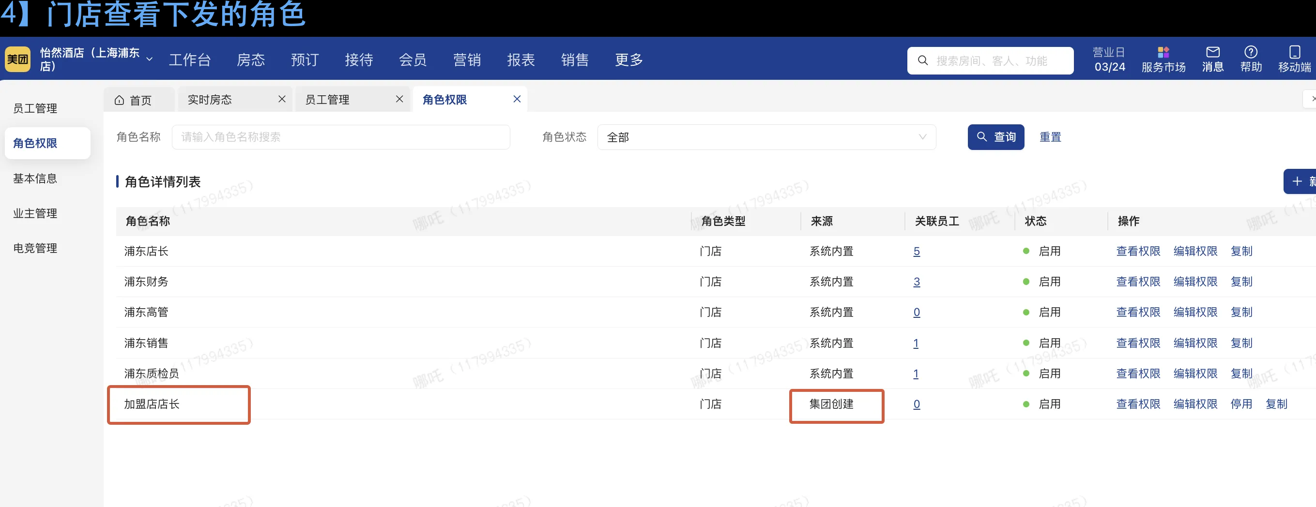Click 编辑权限 for 浦东店长

[1195, 251]
